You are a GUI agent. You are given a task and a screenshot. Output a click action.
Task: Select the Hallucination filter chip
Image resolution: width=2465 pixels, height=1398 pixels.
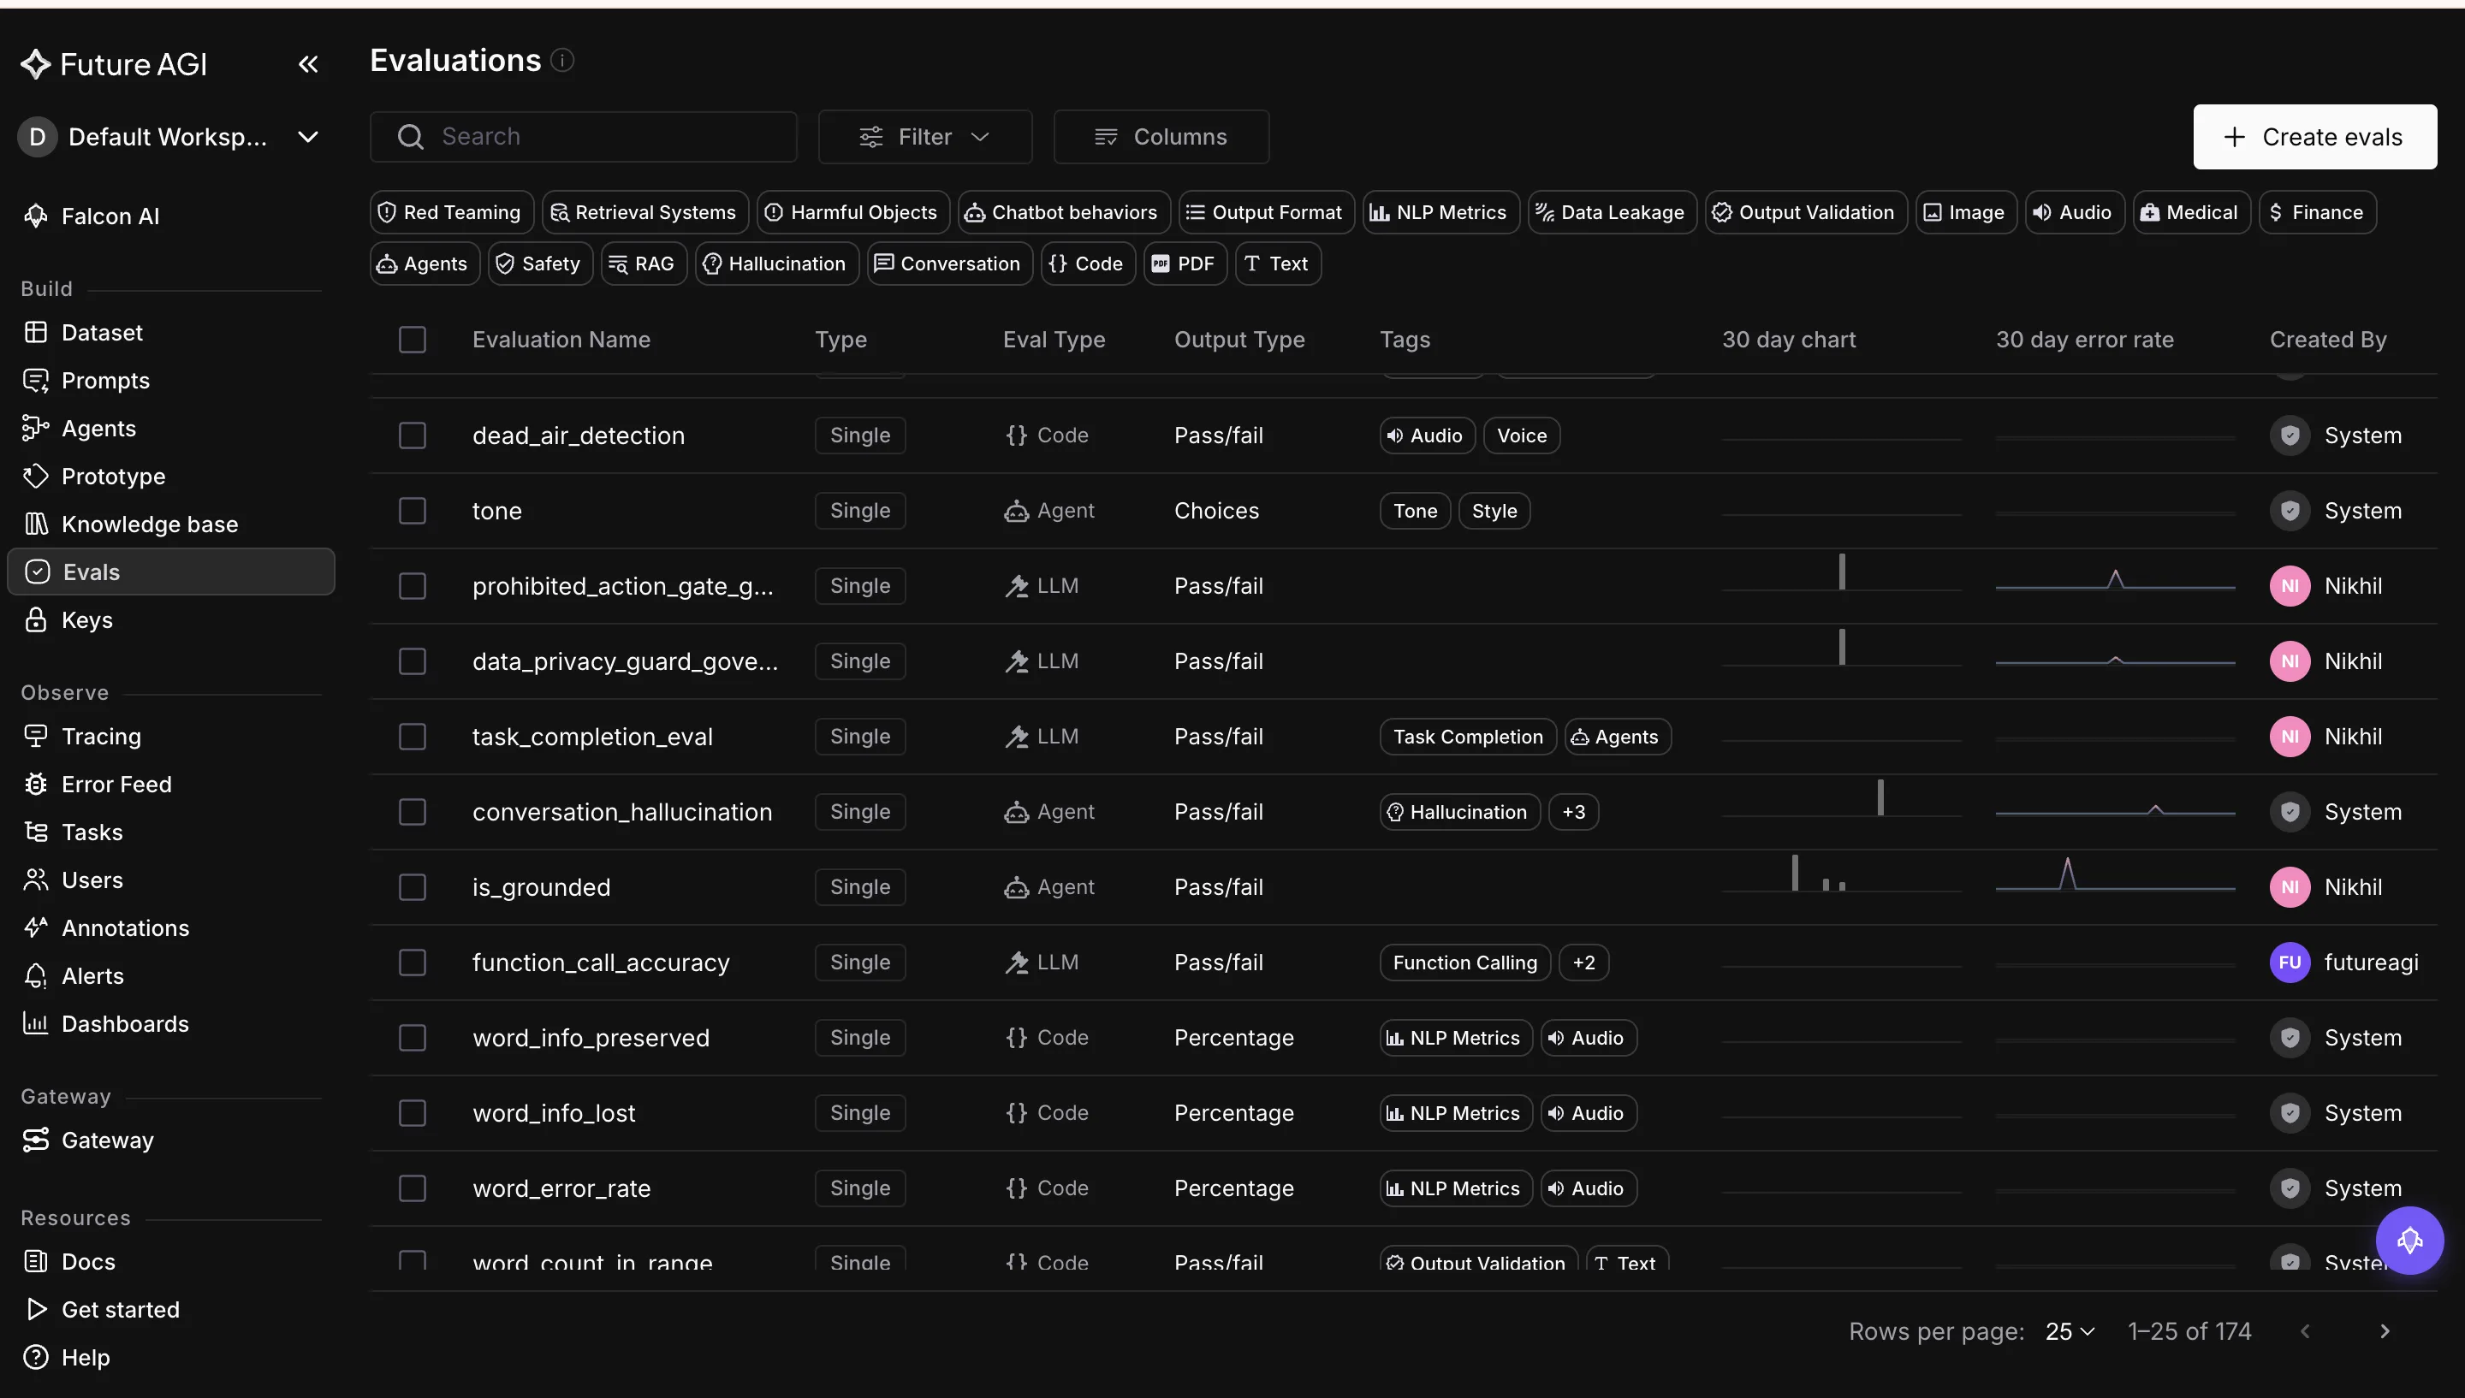776,264
